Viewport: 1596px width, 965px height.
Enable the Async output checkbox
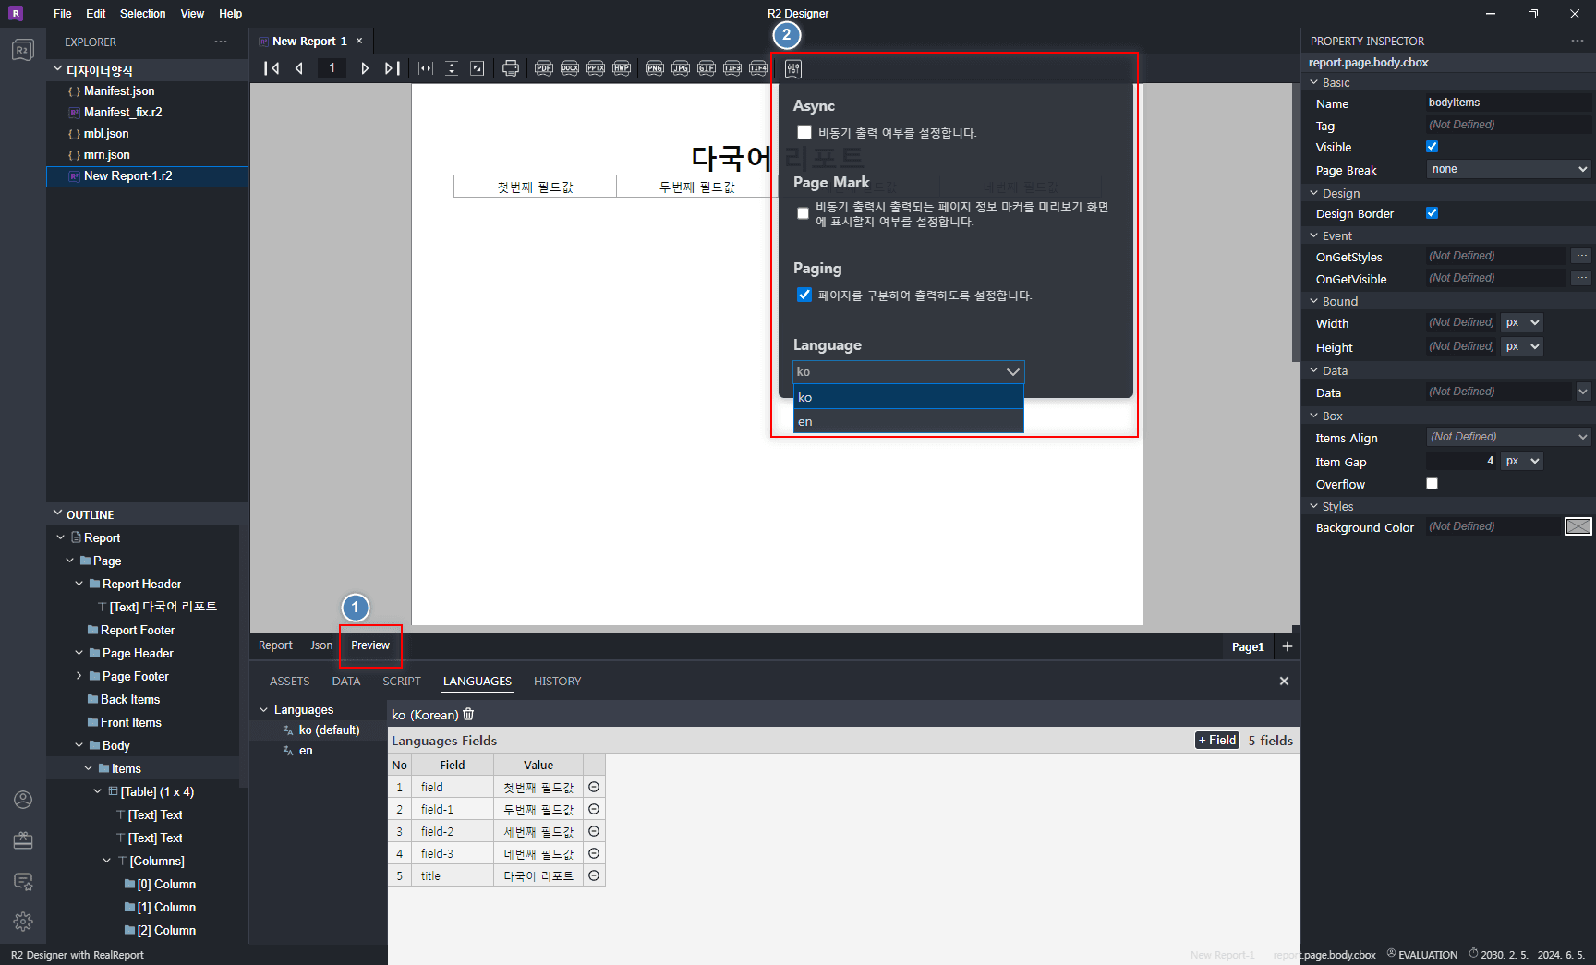(804, 132)
